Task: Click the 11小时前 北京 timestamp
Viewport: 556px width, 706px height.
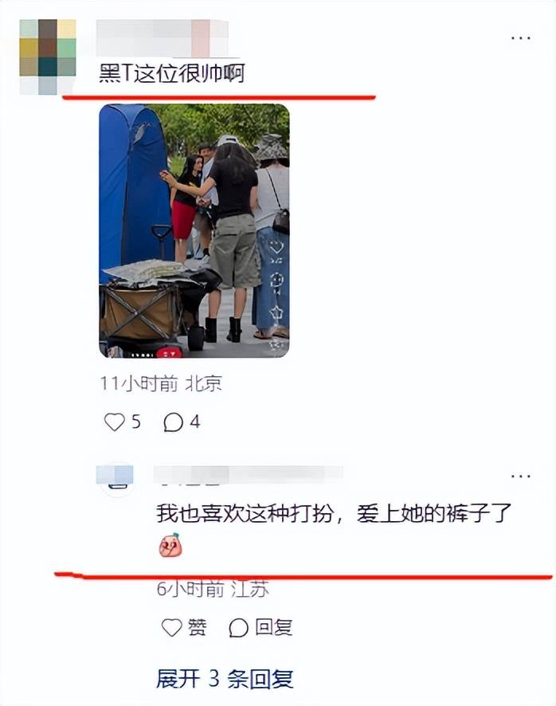Action: [161, 383]
